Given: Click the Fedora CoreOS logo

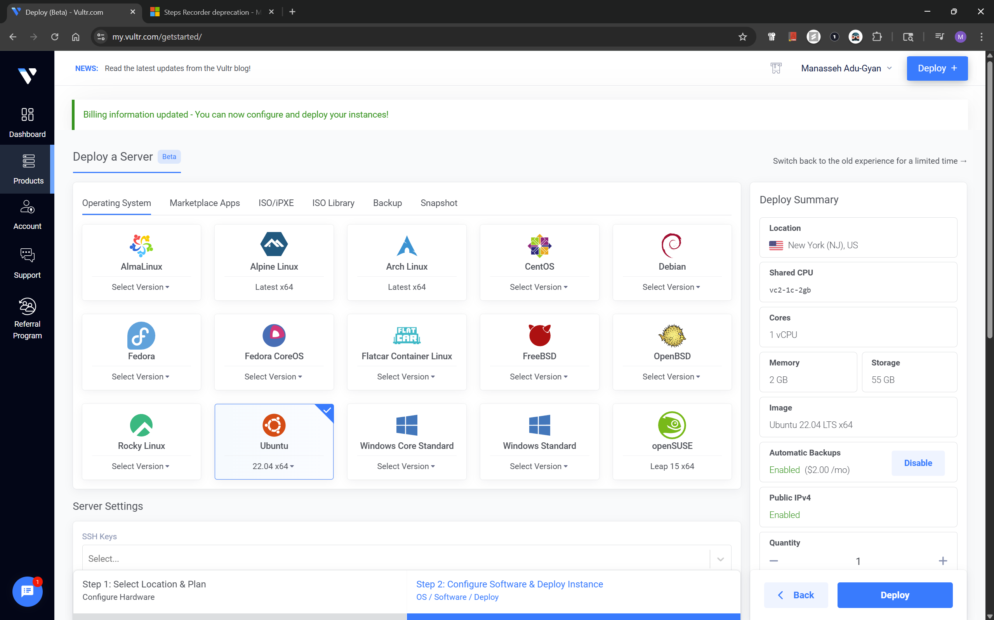Looking at the screenshot, I should [x=274, y=335].
